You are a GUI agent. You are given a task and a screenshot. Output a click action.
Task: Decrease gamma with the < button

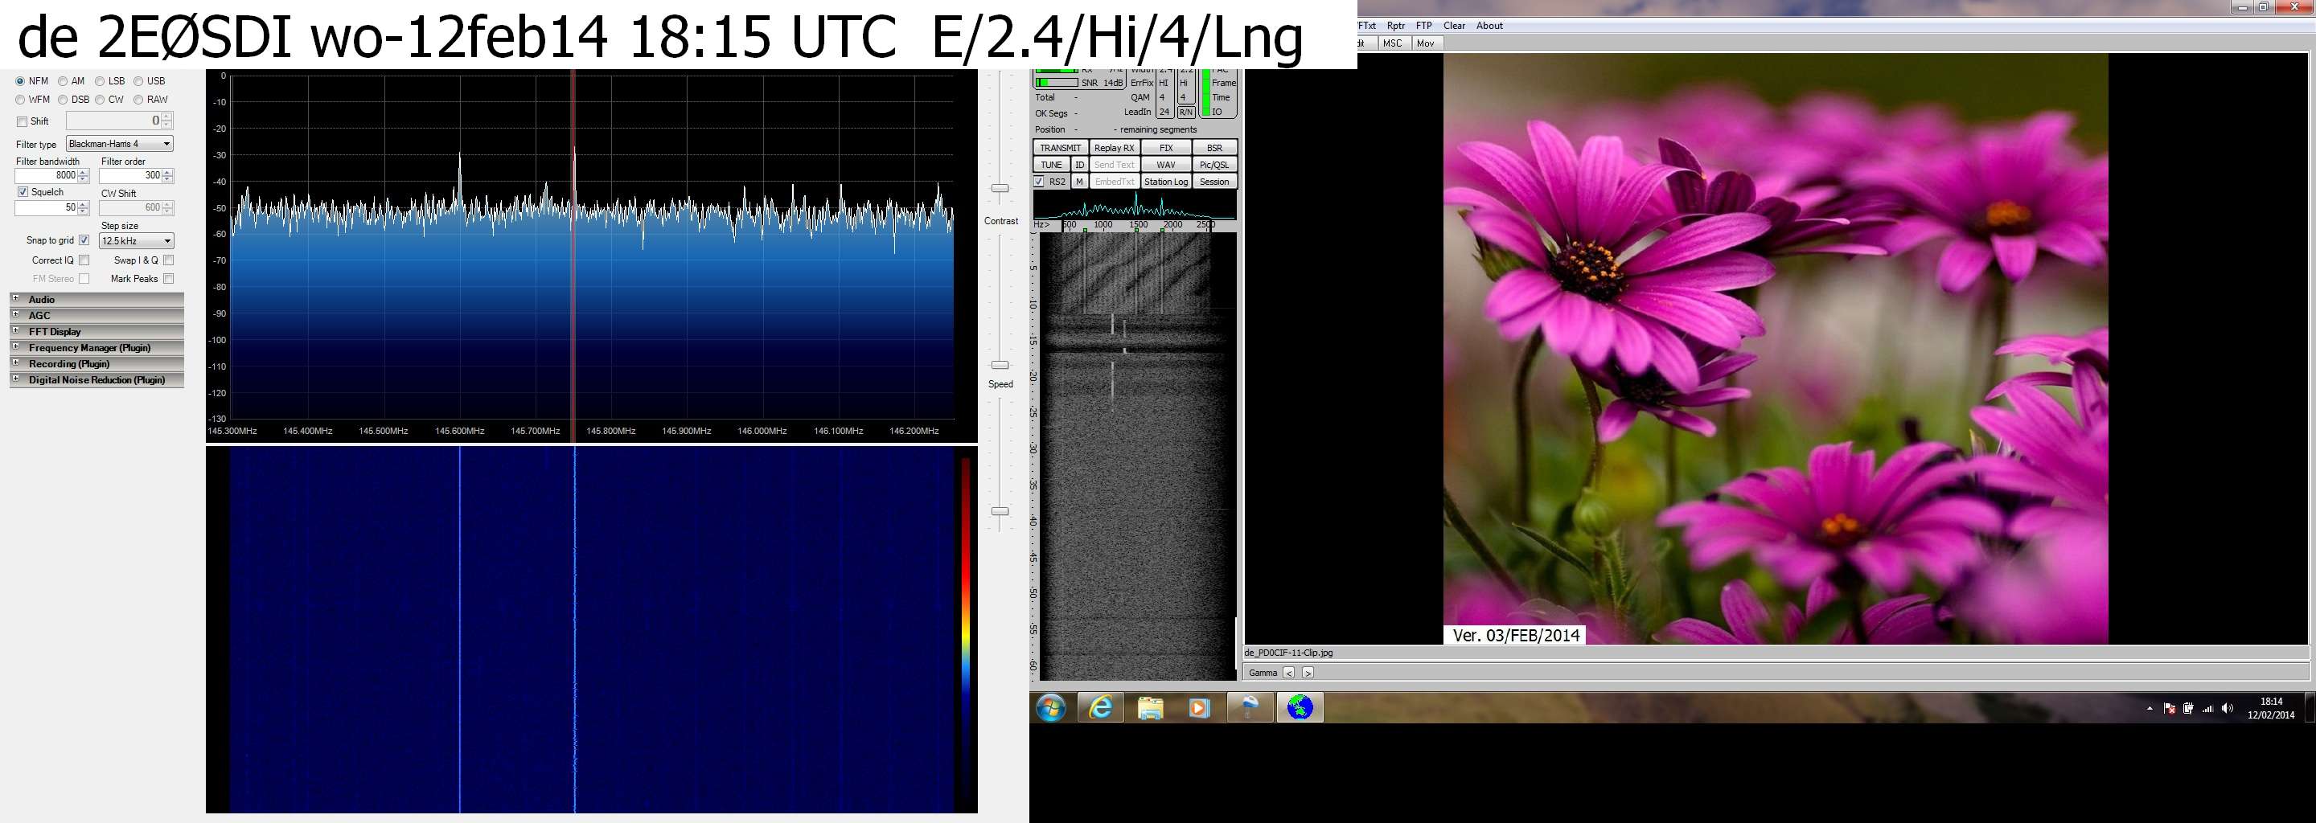[x=1288, y=673]
